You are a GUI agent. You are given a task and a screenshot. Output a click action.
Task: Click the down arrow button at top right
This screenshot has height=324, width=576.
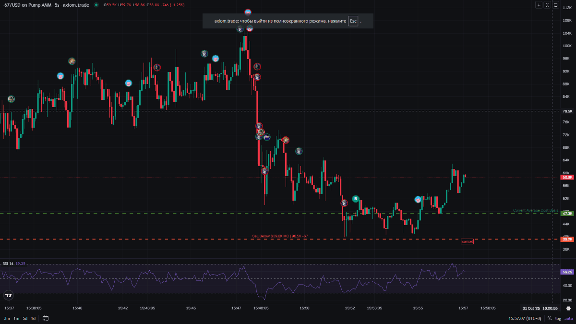pyautogui.click(x=539, y=5)
